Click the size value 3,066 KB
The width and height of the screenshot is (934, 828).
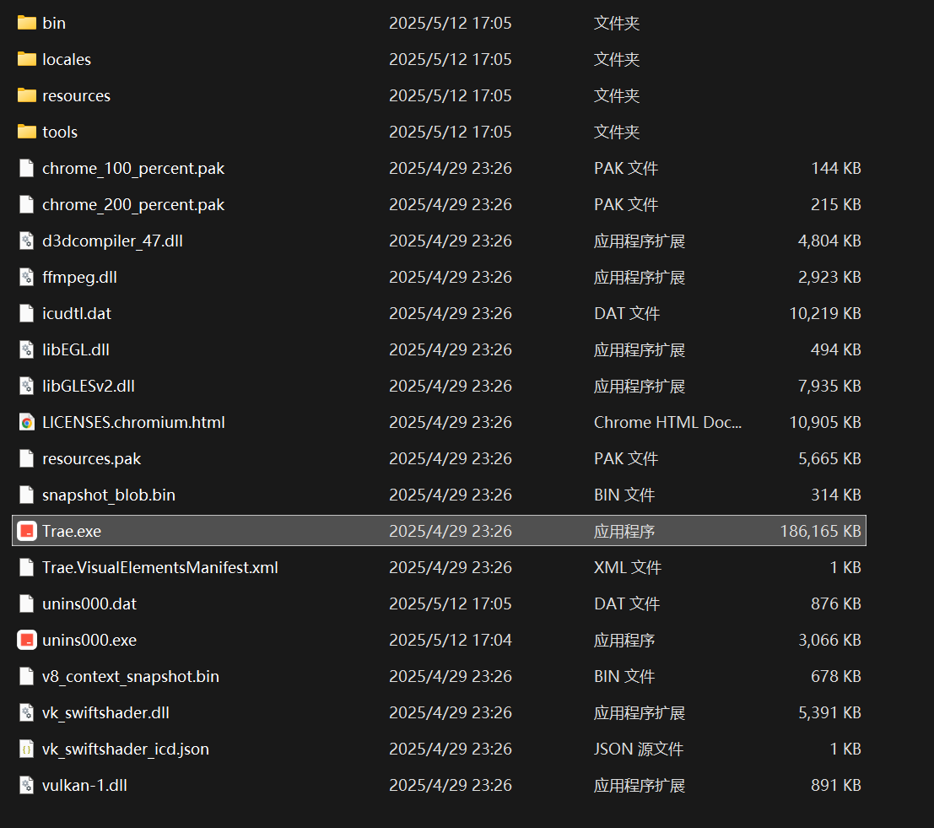(829, 640)
